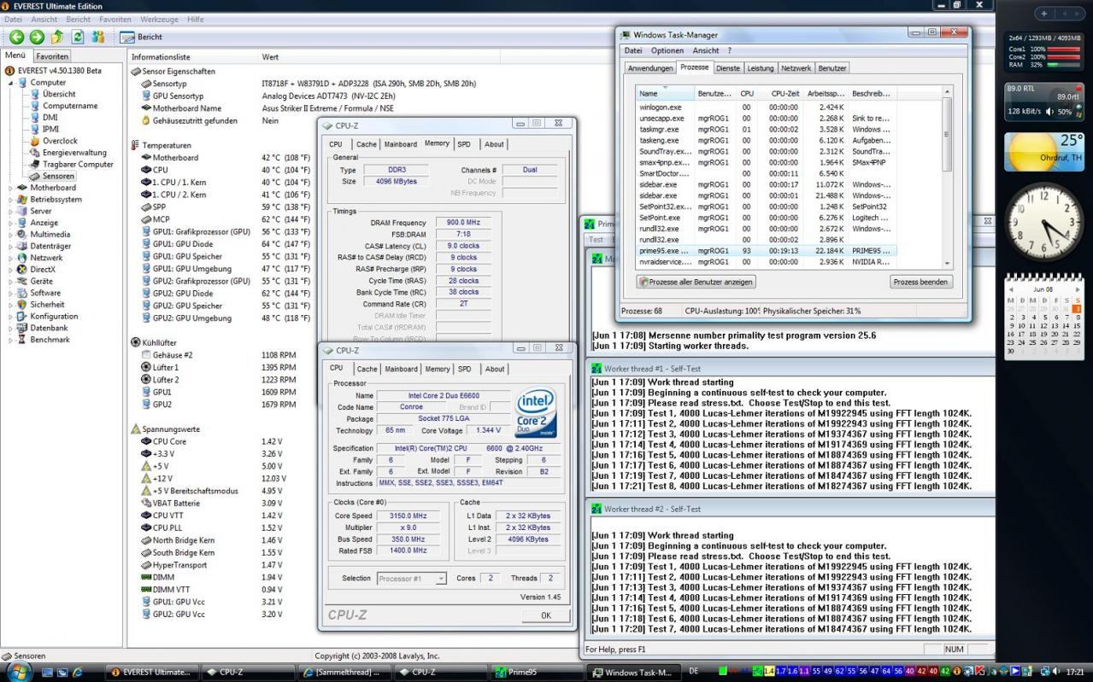This screenshot has width=1093, height=682.
Task: Click the folder Up icon in EVEREST toolbar
Action: click(57, 37)
